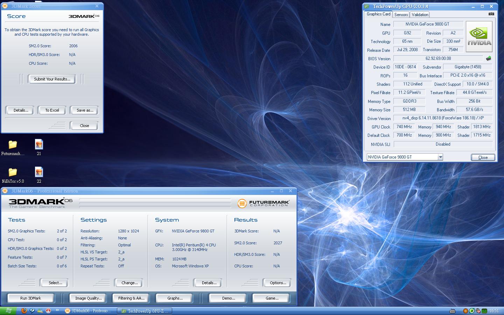
Task: Click the taskbar clock showing 16:51
Action: [494, 311]
